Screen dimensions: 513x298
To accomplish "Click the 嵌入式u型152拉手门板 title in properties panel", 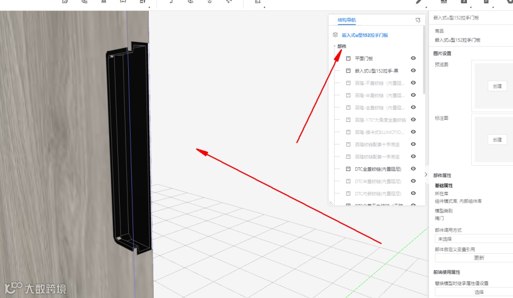I will [456, 18].
